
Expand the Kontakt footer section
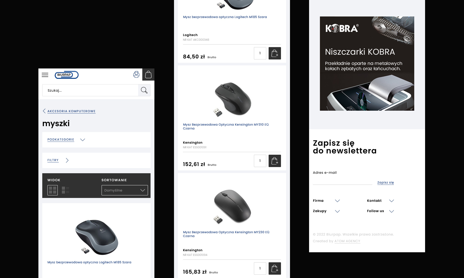[x=380, y=201]
